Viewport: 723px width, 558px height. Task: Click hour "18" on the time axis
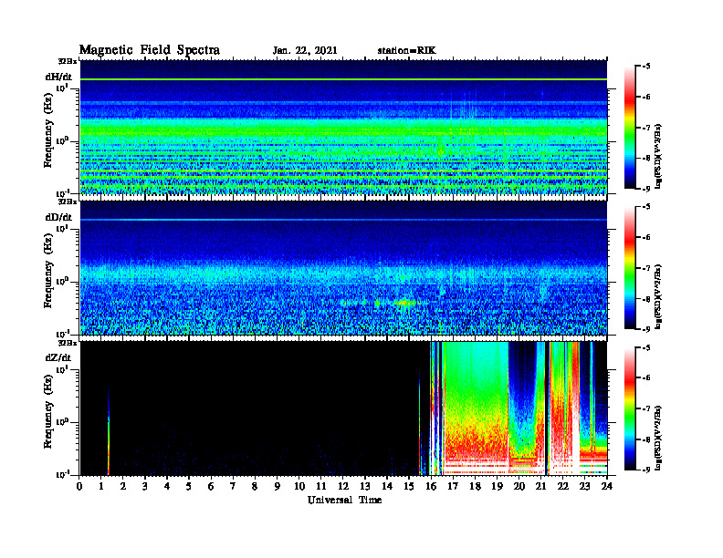[x=475, y=486]
